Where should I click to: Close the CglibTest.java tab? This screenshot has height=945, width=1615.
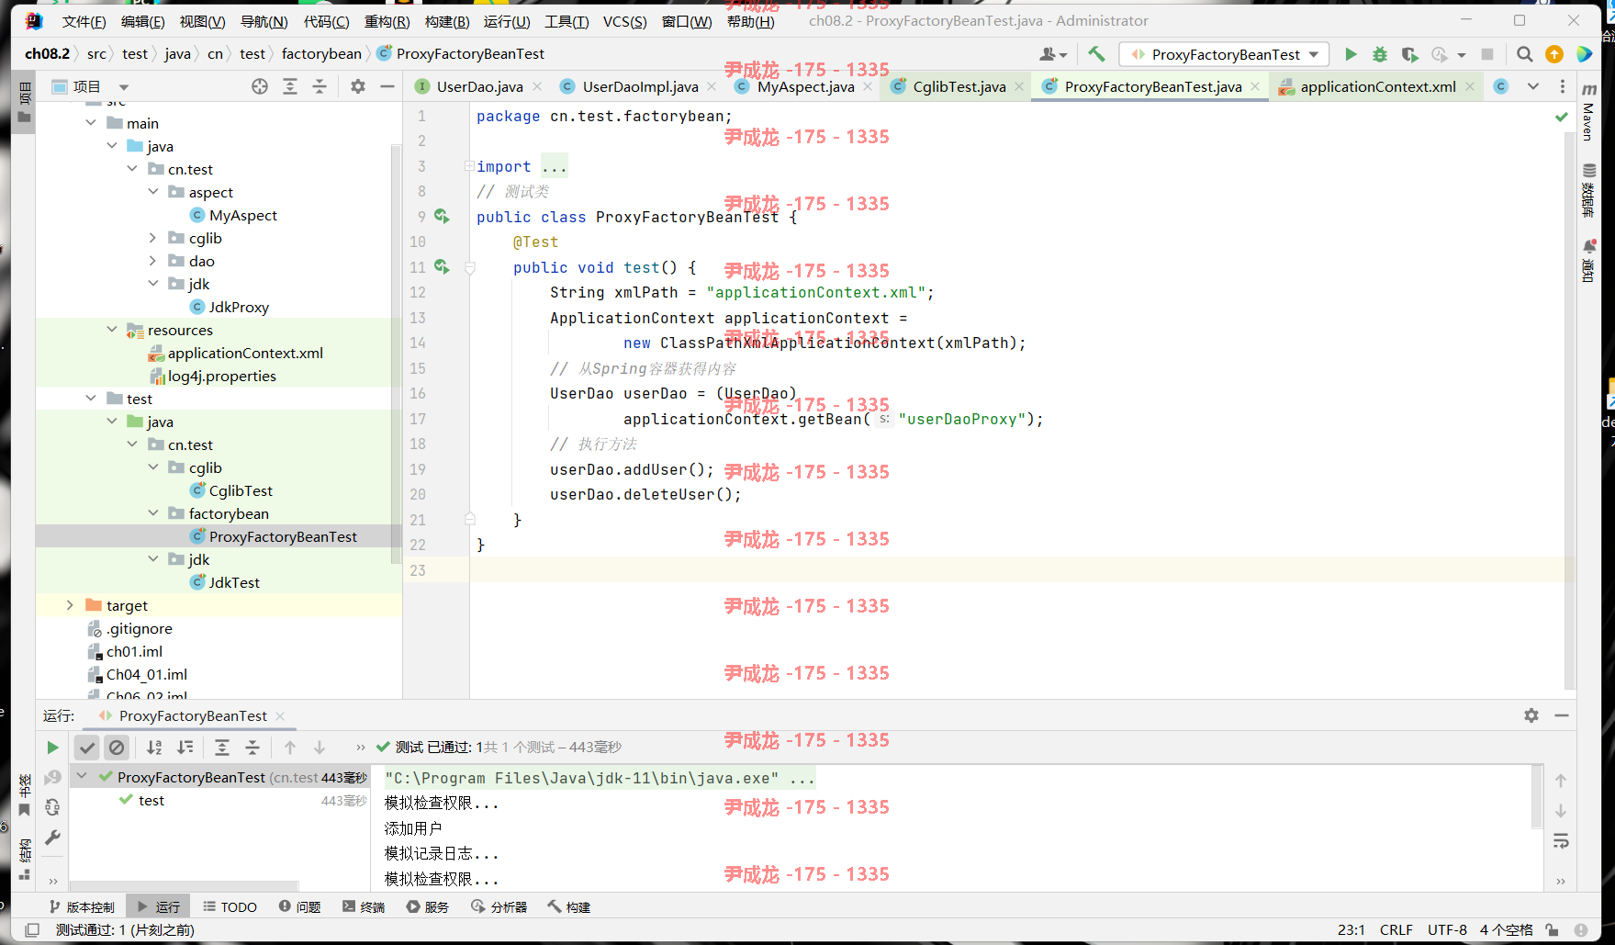coord(1019,86)
